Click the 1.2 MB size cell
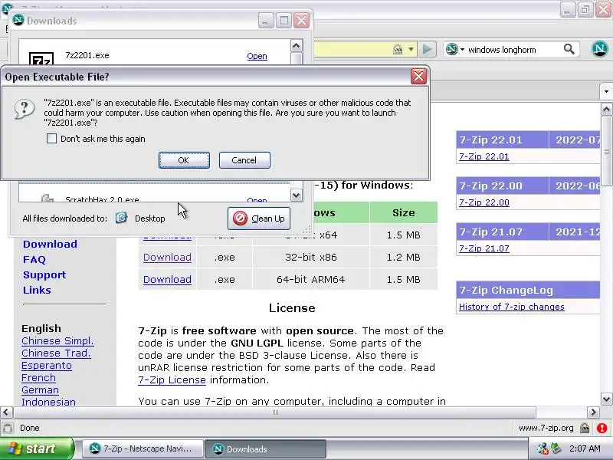This screenshot has height=460, width=613. (x=403, y=258)
